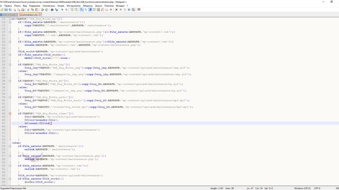Toggle the Indent Guide toolbar button

coord(90,9)
